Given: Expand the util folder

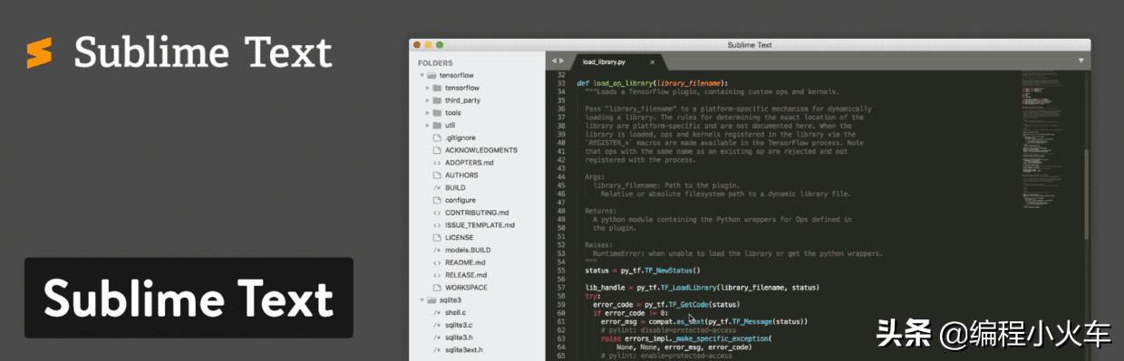Looking at the screenshot, I should click(x=427, y=126).
